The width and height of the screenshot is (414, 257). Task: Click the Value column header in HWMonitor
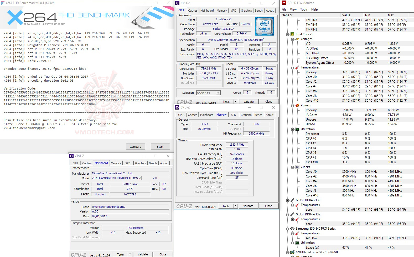tap(352, 15)
